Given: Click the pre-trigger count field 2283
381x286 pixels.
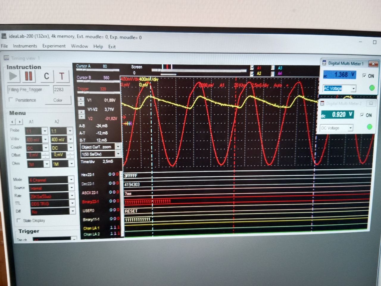Looking at the screenshot, I should point(62,89).
